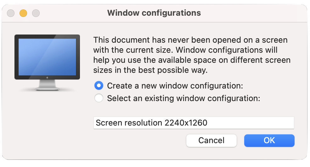Click the silver stand of the monitor icon

point(47,84)
